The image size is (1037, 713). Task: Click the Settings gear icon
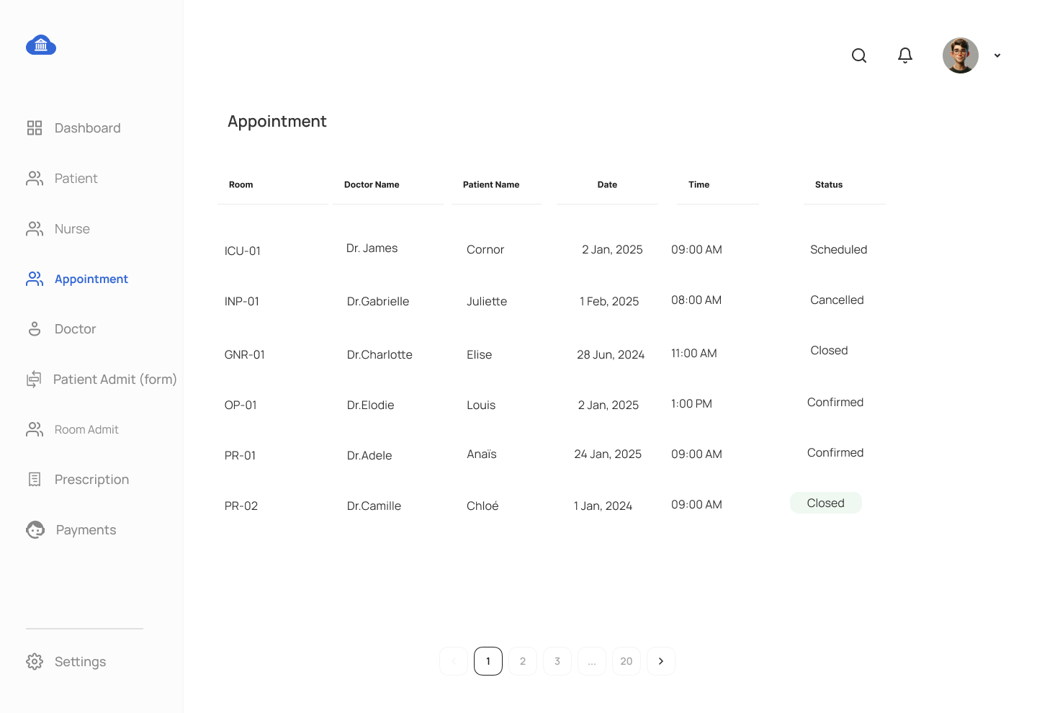coord(35,662)
